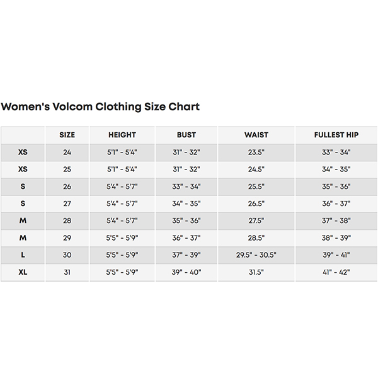Select the size 27 cell
The image size is (378, 378).
tap(67, 203)
